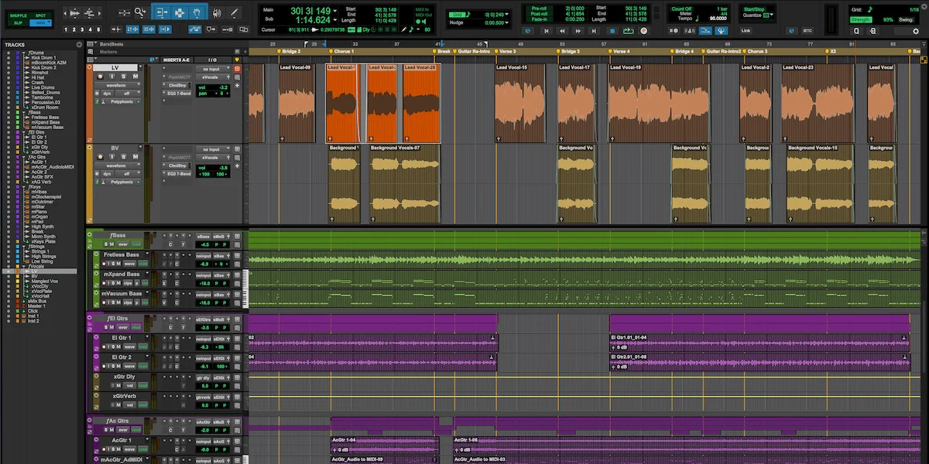Open the EQ3 7-Band insert on LV
Image resolution: width=929 pixels, height=464 pixels.
(x=178, y=94)
